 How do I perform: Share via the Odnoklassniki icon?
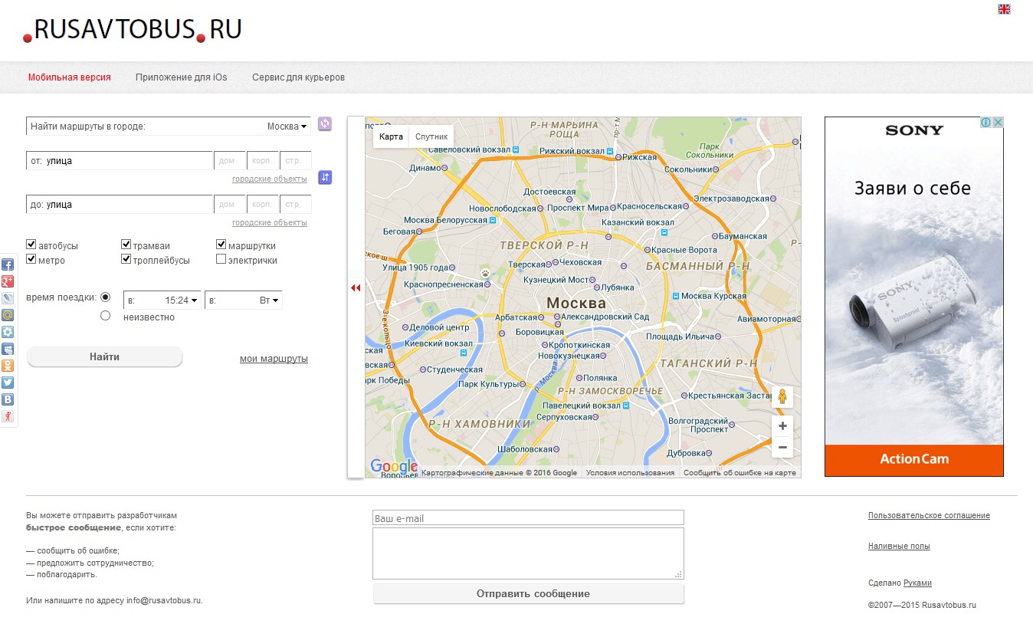8,366
